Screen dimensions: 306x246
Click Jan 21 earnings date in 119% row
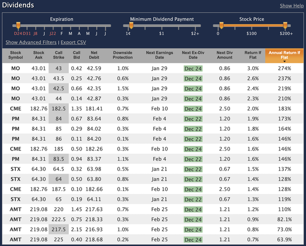point(160,200)
